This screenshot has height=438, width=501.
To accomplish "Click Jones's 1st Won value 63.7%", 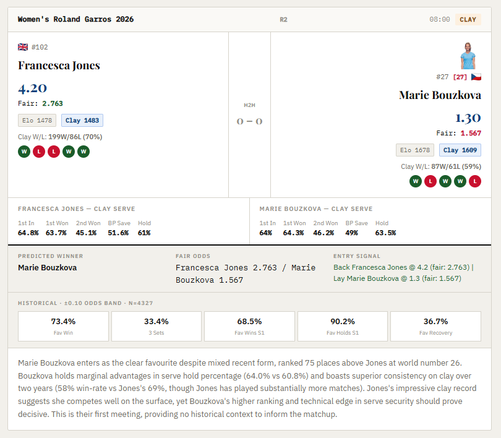I will [x=56, y=233].
